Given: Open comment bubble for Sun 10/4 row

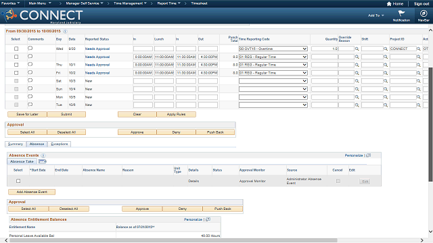Looking at the screenshot, I should coord(30,88).
